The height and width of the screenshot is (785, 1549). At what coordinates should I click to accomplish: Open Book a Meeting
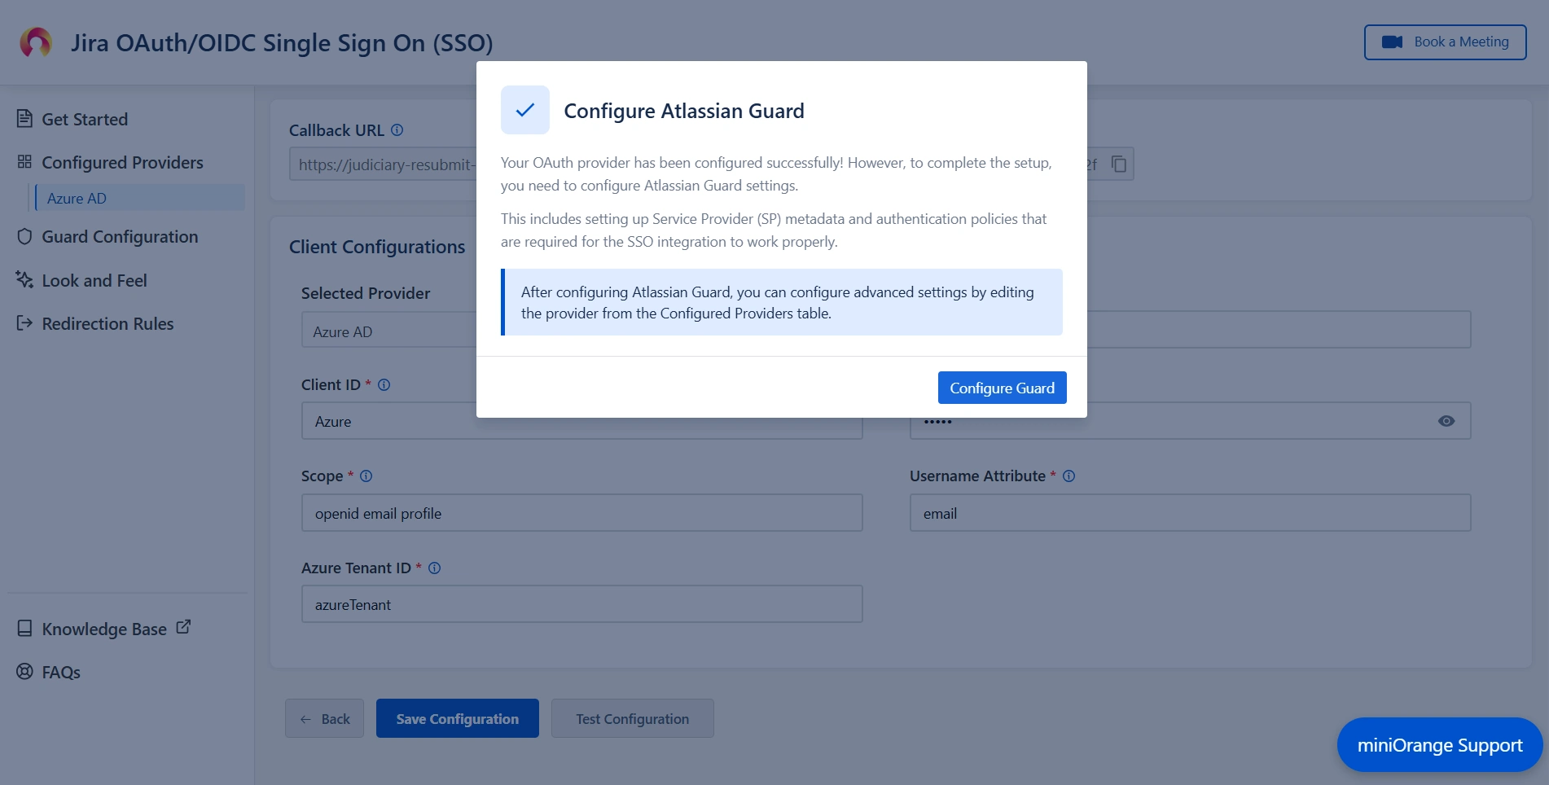tap(1445, 42)
